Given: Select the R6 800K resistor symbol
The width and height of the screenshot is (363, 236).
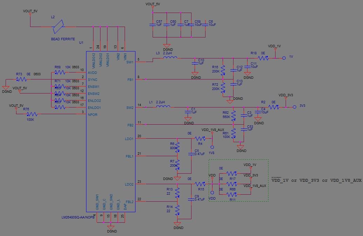Looking at the screenshot, I should tap(177, 147).
